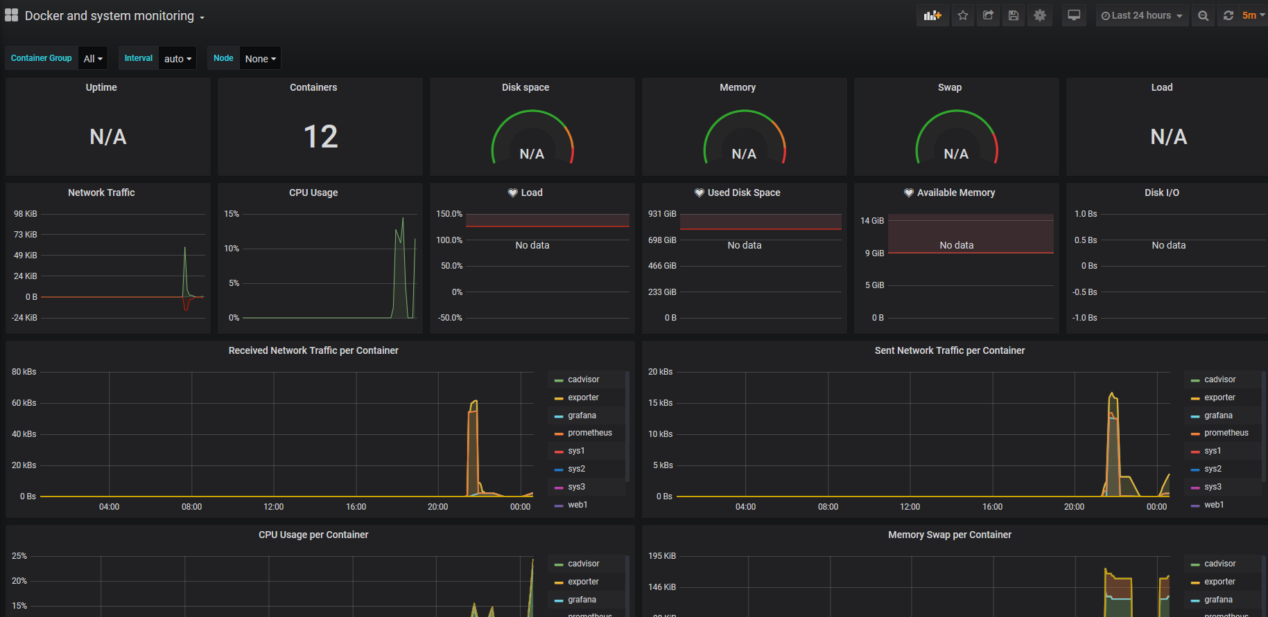Open the Network Traffic panel title menu

101,193
